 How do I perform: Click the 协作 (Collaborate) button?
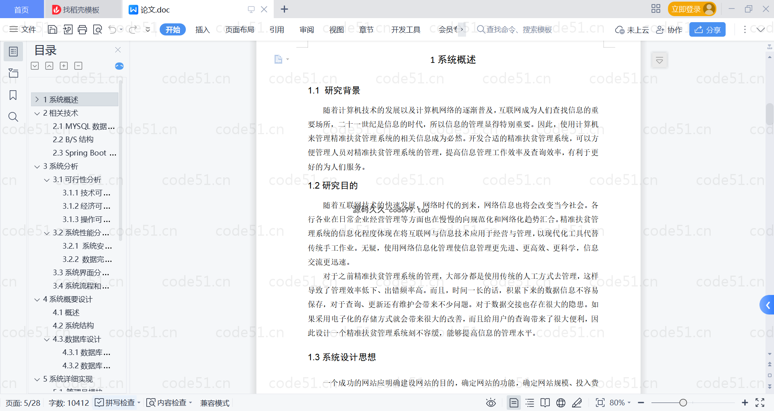[669, 29]
